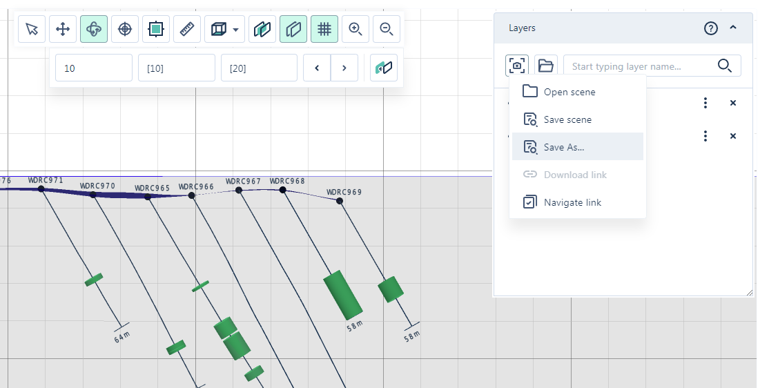The height and width of the screenshot is (388, 760).
Task: Collapse the Layers panel chevron
Action: [733, 28]
